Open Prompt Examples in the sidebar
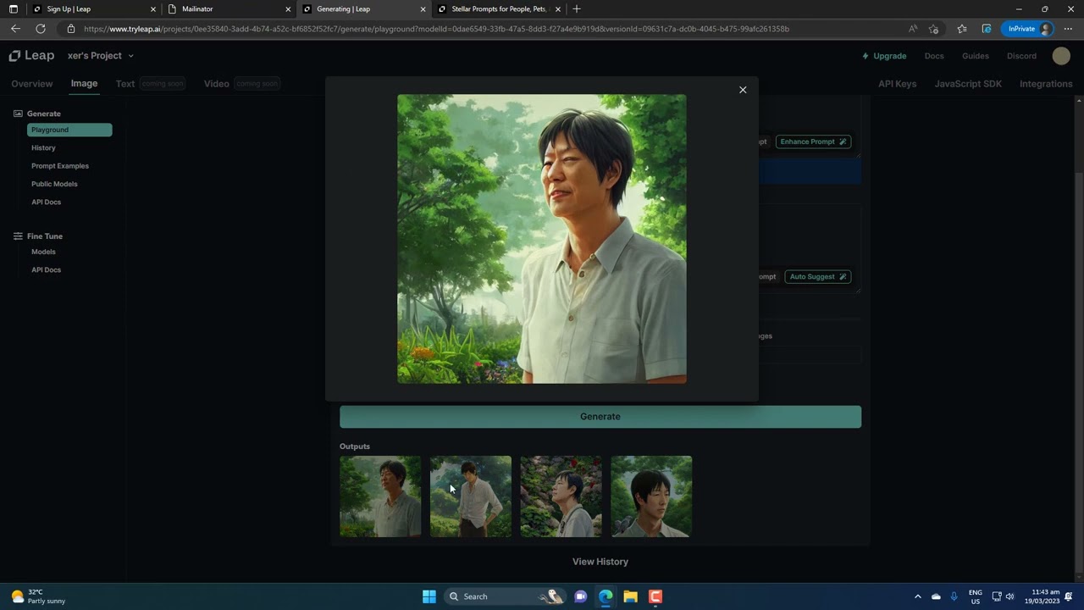1084x610 pixels. pos(60,166)
